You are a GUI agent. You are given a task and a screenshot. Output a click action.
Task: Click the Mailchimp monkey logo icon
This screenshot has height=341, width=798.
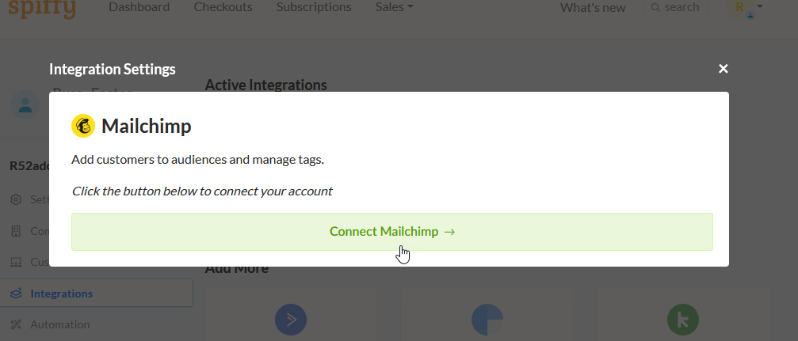[x=83, y=126]
